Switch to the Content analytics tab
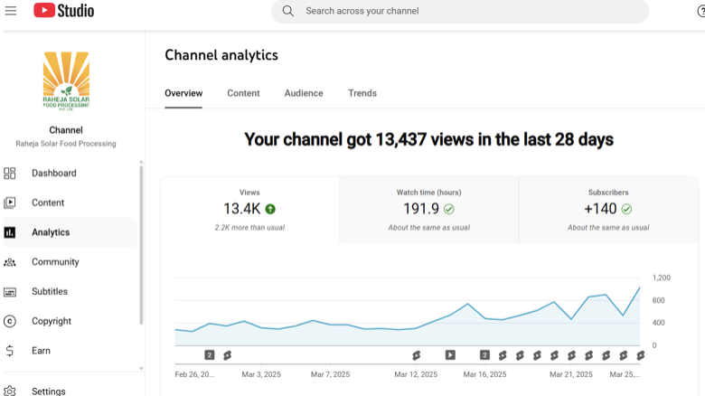 click(x=243, y=93)
